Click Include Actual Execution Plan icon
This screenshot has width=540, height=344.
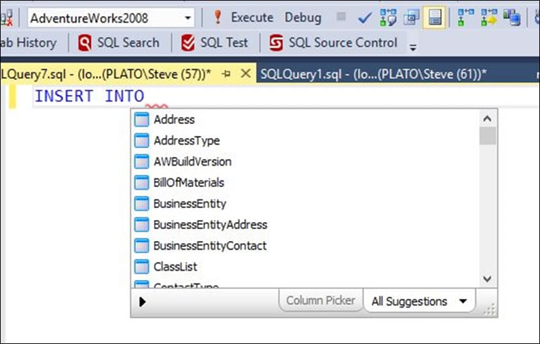pyautogui.click(x=465, y=18)
